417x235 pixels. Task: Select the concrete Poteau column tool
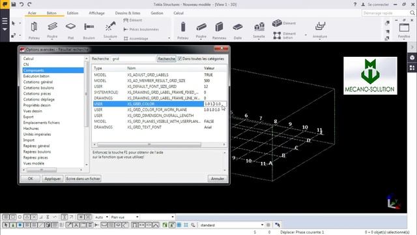coord(183,31)
